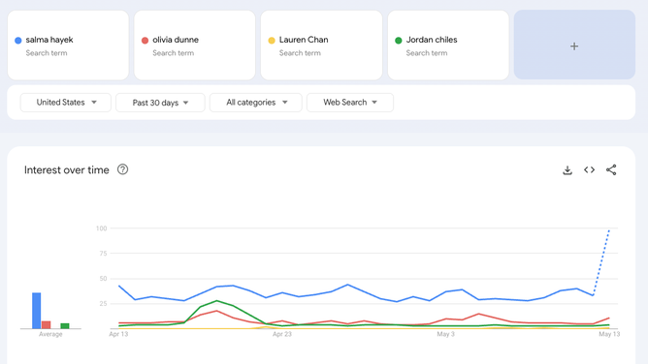Click the Apr 13 axis label
648x364 pixels.
(118, 334)
